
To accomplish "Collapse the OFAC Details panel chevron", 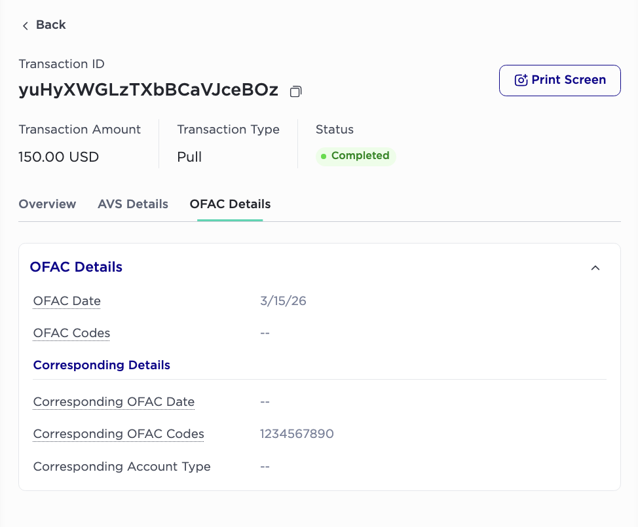I will (595, 268).
